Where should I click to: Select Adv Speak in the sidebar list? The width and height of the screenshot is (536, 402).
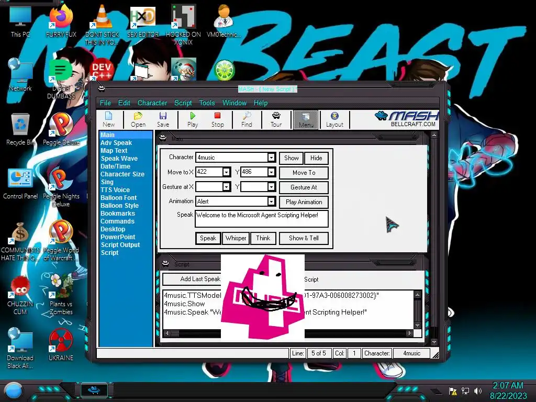coord(116,143)
